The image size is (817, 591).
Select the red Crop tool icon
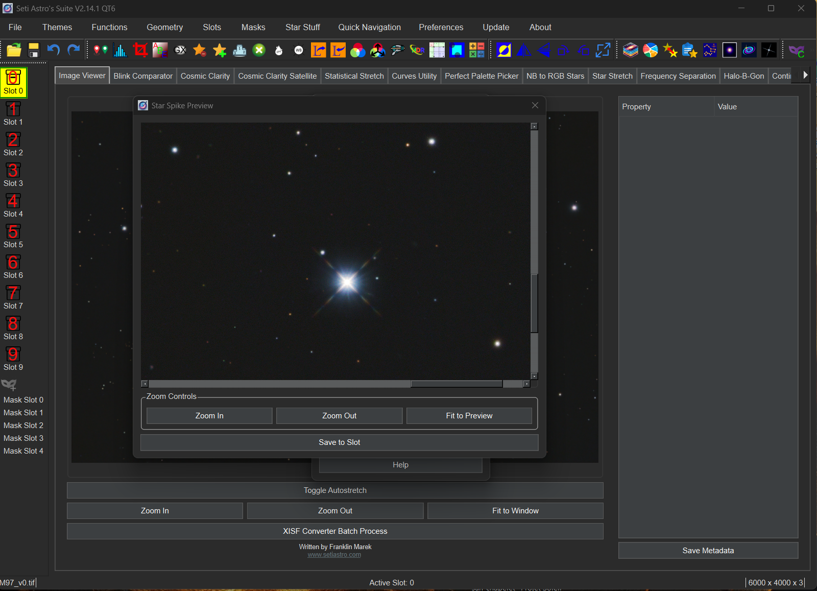[140, 50]
